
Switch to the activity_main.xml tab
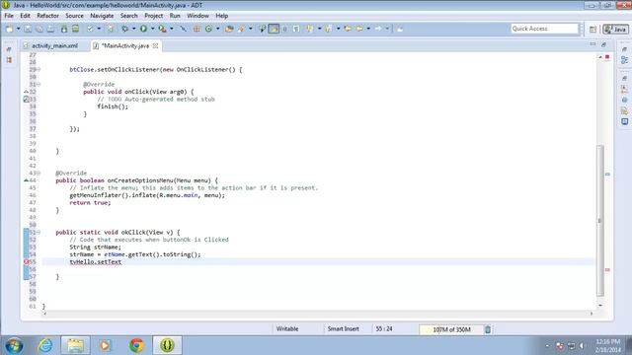54,46
